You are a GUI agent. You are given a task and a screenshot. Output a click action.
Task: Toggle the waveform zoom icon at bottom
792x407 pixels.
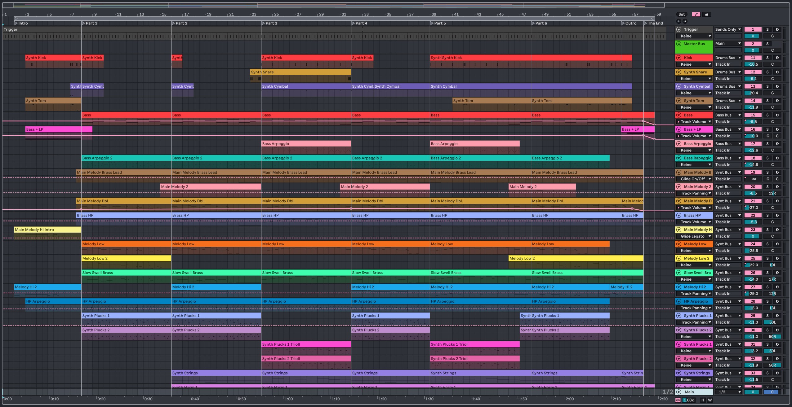click(x=678, y=400)
